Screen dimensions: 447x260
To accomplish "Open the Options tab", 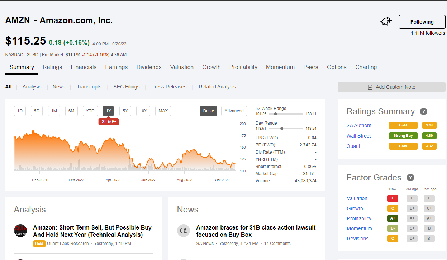I will tap(337, 67).
